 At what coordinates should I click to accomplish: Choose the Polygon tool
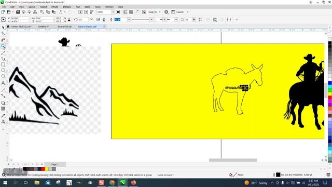pyautogui.click(x=3, y=76)
